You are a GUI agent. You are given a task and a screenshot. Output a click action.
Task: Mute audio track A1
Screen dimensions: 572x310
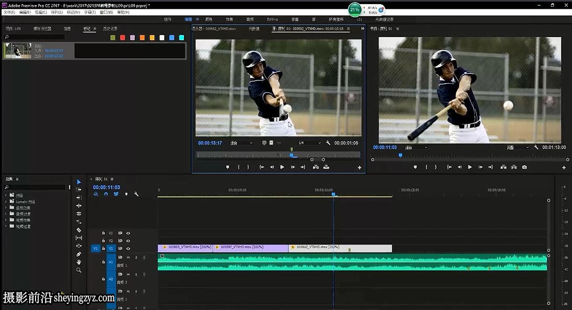[x=128, y=258]
